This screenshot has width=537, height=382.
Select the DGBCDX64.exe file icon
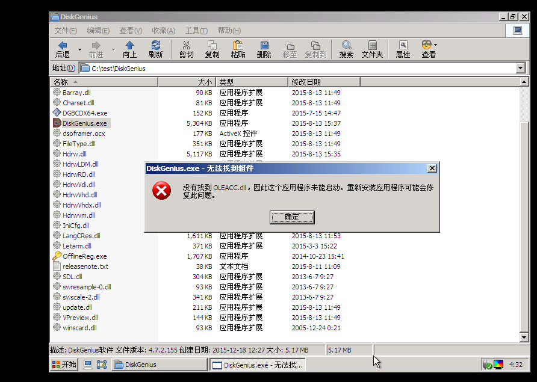tap(57, 112)
